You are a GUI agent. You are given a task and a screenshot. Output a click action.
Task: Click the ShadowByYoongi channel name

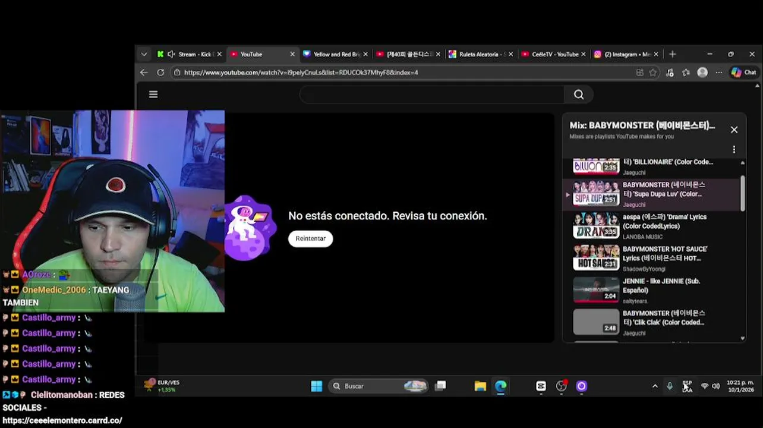[644, 269]
